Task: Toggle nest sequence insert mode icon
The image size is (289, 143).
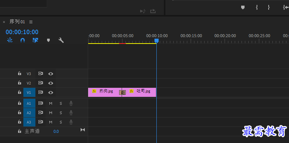Action: click(10, 40)
